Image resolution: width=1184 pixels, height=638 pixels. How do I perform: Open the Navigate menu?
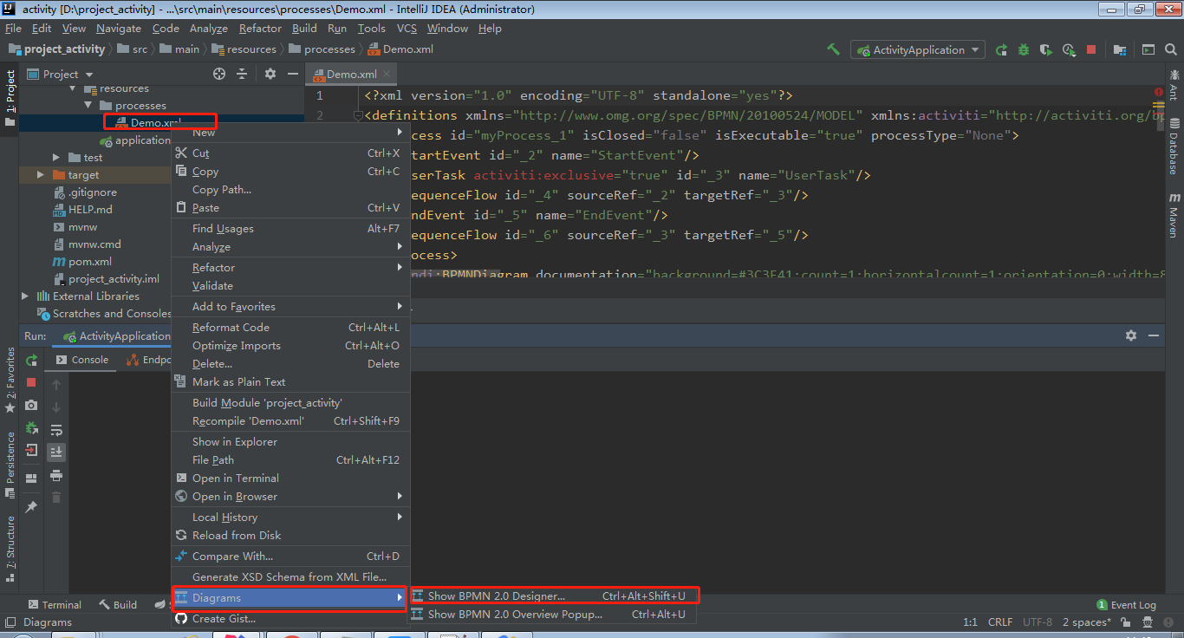point(118,28)
